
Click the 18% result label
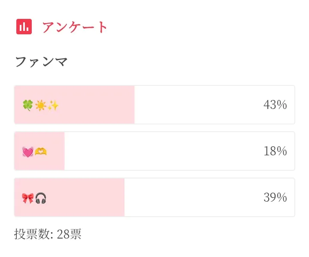pyautogui.click(x=275, y=151)
